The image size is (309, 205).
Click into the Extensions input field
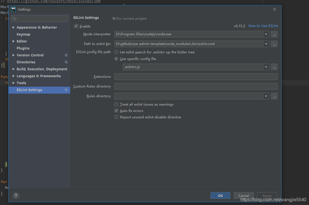[196, 77]
